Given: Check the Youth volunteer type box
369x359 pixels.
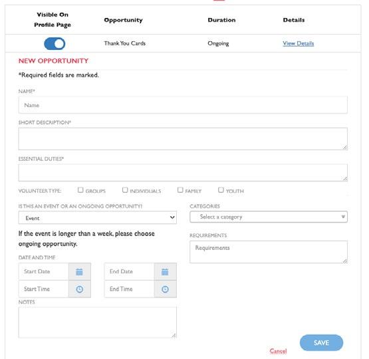Looking at the screenshot, I should [x=221, y=190].
